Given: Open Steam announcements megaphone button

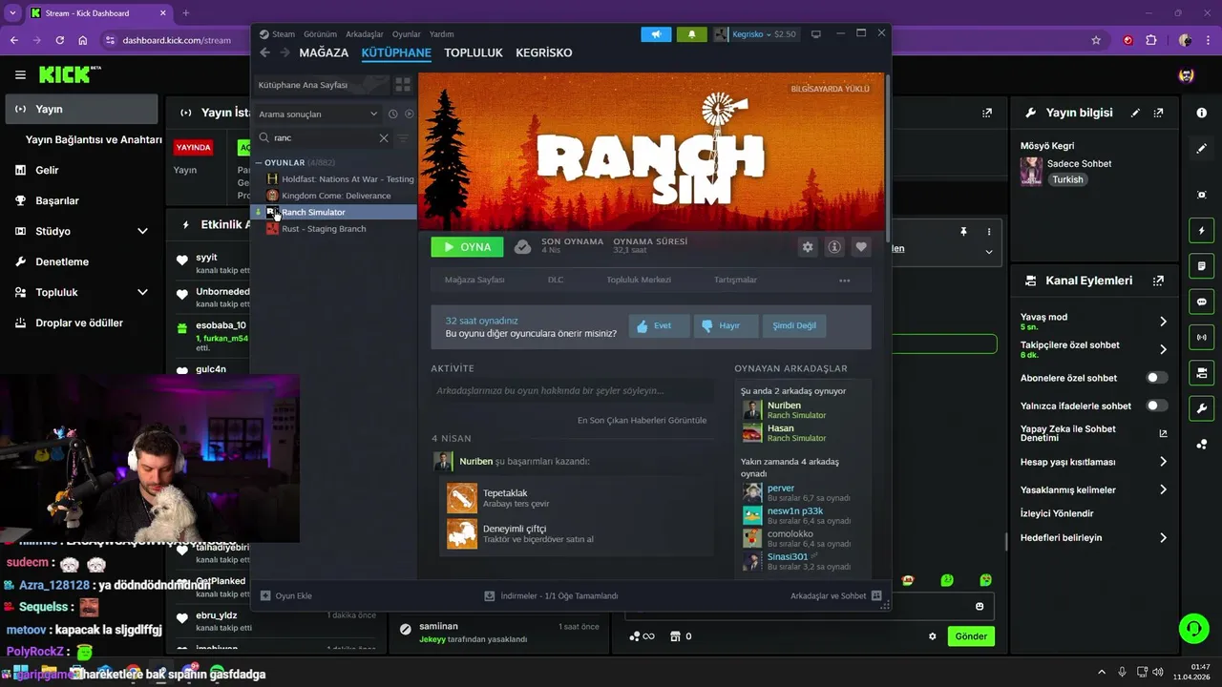Looking at the screenshot, I should [x=656, y=34].
